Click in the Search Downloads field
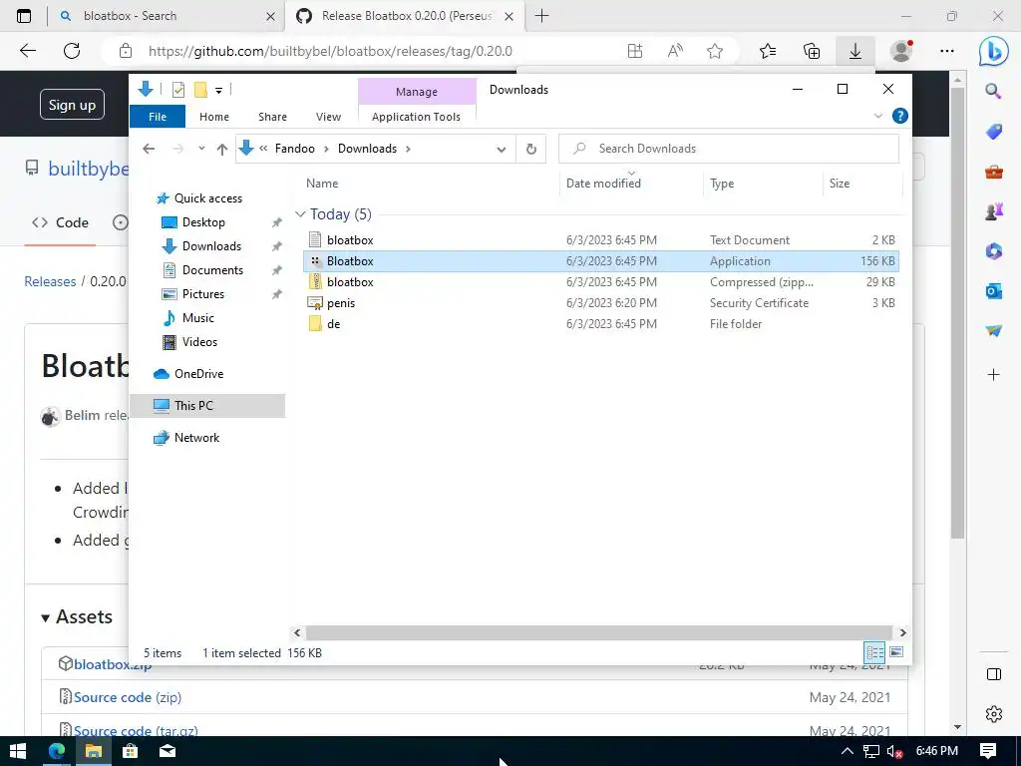 [x=729, y=149]
